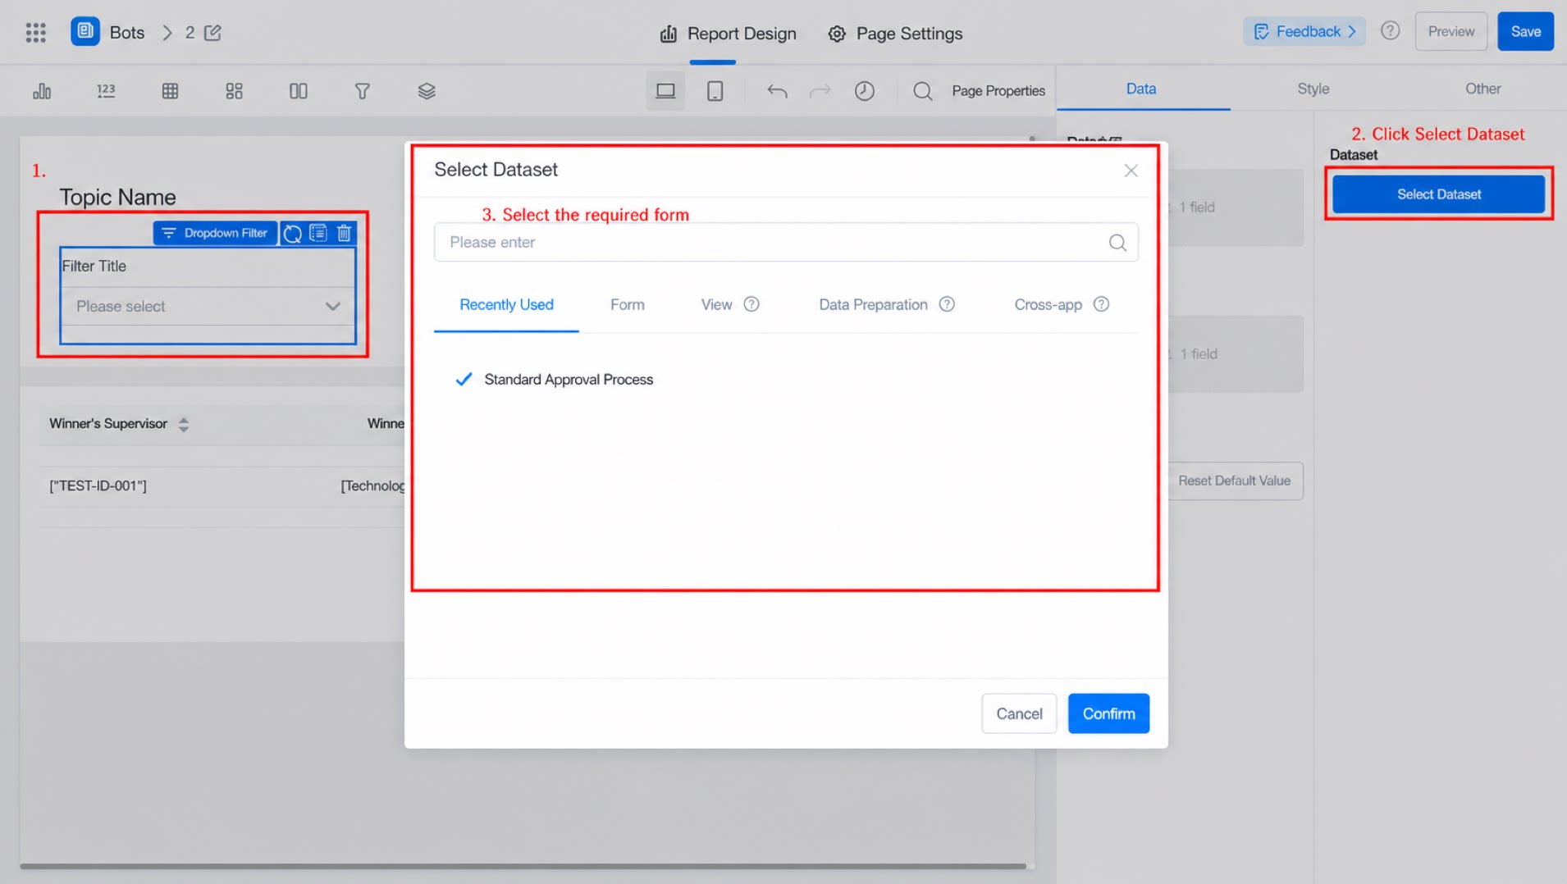1567x884 pixels.
Task: Click the horizontal scrollbar under the canvas
Action: coord(523,865)
